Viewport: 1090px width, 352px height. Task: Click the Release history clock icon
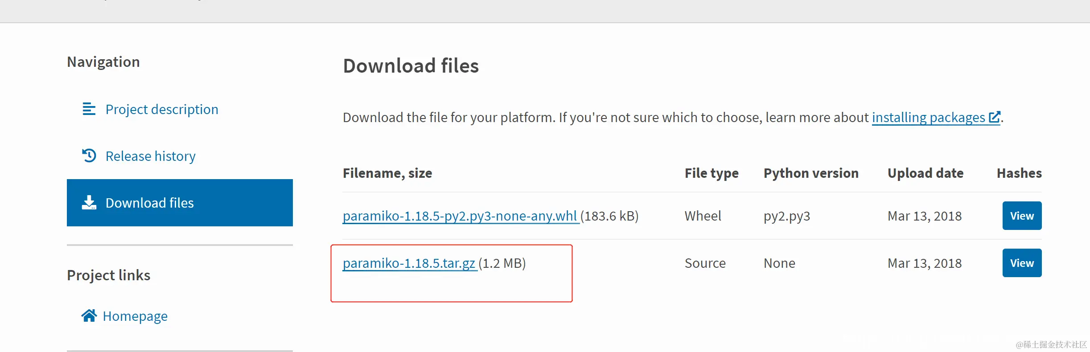pyautogui.click(x=89, y=156)
